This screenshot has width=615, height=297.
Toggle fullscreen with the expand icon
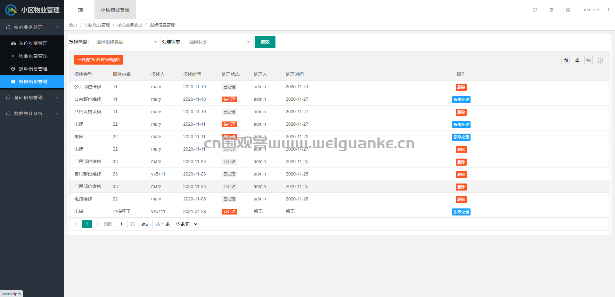[x=568, y=10]
